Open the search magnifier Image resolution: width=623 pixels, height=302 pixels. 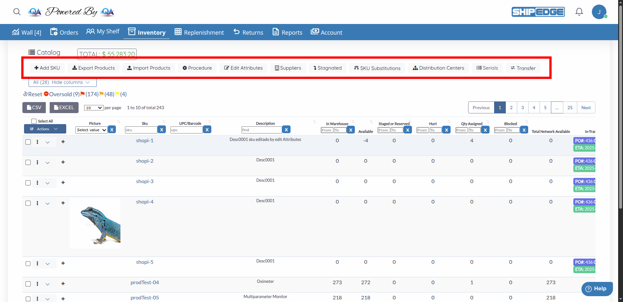17,12
